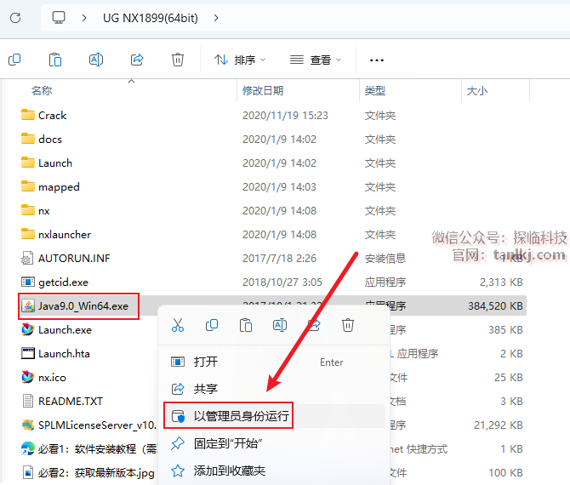This screenshot has width=570, height=485.
Task: Click the Paste icon in the toolbar
Action: point(55,60)
